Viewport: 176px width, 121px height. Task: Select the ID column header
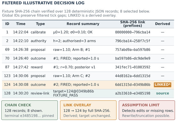7,24
